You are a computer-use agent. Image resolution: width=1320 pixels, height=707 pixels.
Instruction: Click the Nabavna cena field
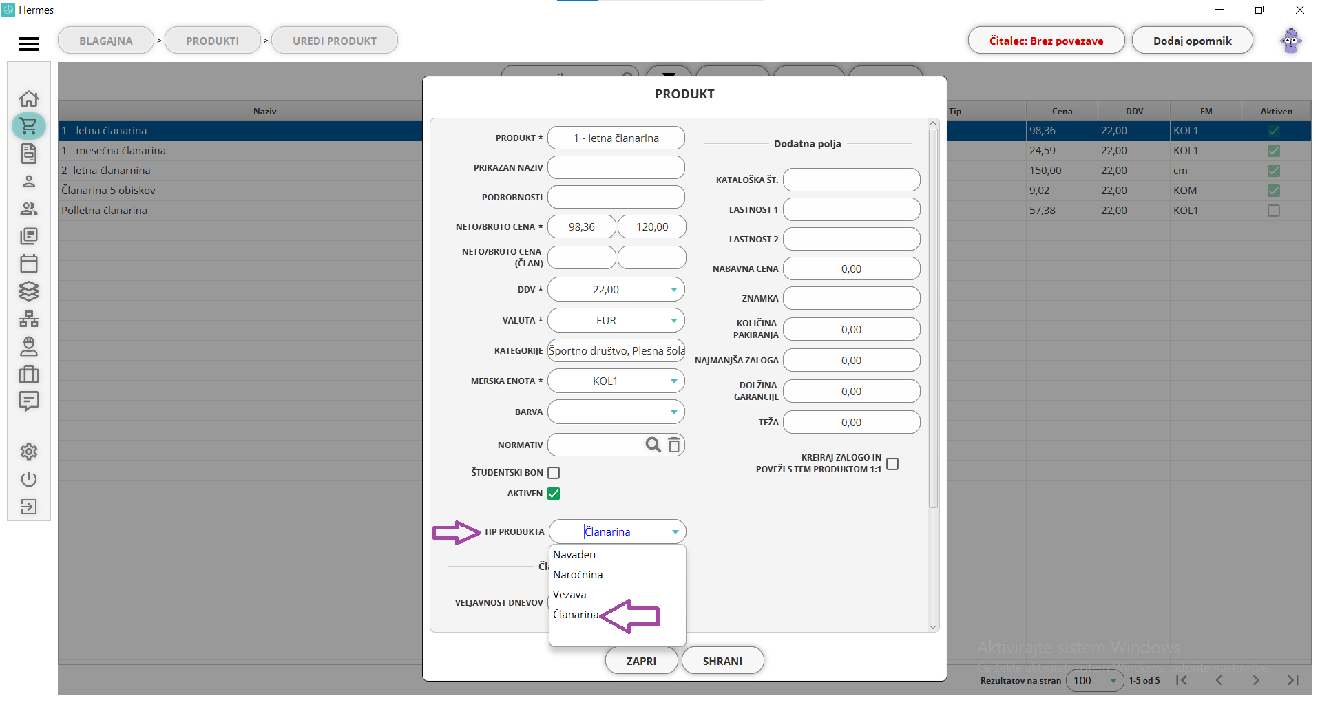point(852,269)
